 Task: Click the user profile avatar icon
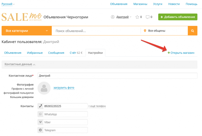(113, 17)
